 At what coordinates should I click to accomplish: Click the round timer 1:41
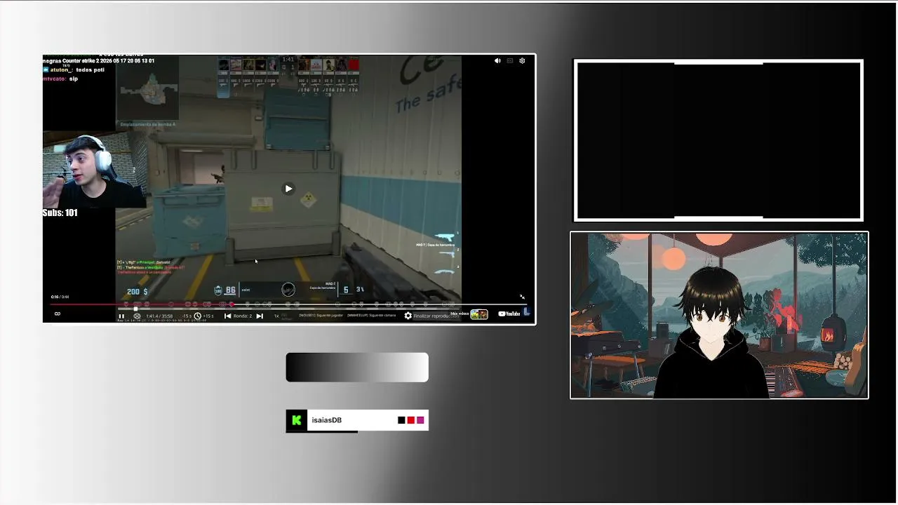point(288,60)
